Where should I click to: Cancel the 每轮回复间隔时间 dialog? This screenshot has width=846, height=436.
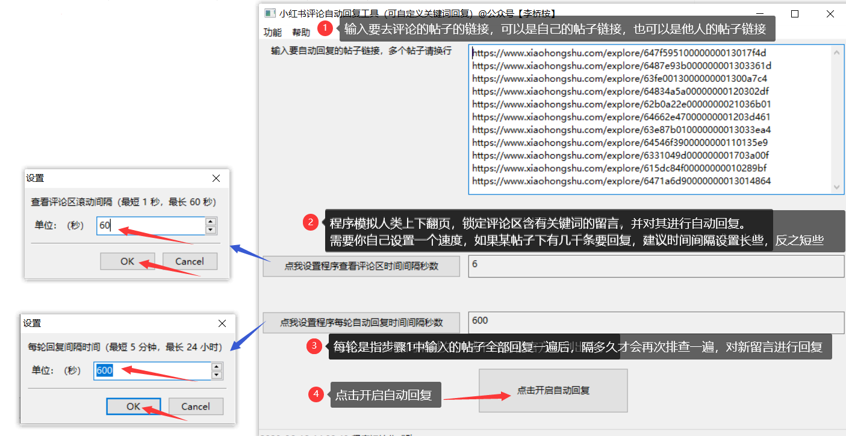[x=196, y=406]
